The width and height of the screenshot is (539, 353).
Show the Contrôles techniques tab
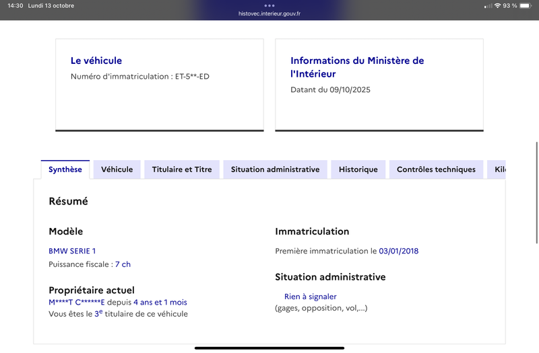pos(436,169)
